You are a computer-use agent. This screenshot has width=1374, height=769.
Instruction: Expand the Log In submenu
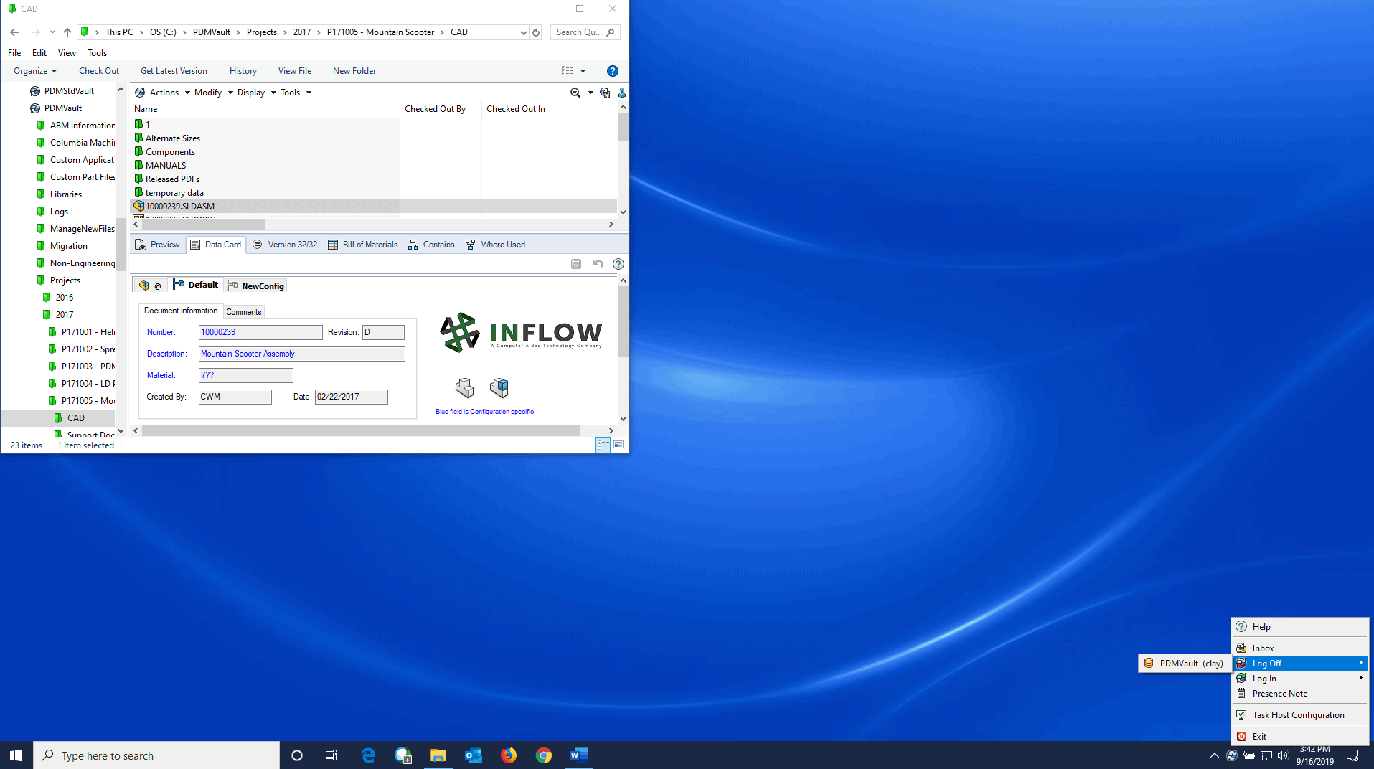pyautogui.click(x=1300, y=679)
